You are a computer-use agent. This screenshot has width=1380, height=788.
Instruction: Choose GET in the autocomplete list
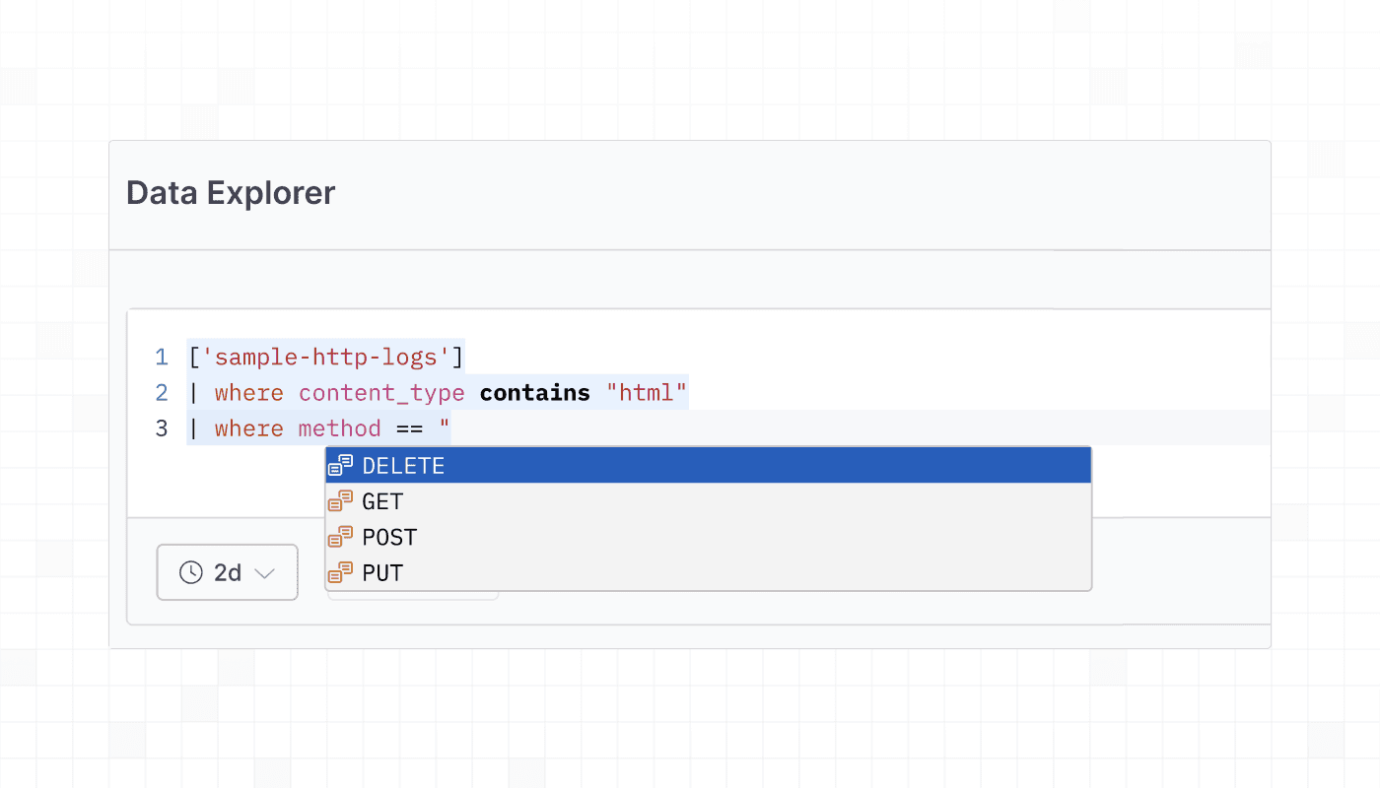pyautogui.click(x=382, y=501)
